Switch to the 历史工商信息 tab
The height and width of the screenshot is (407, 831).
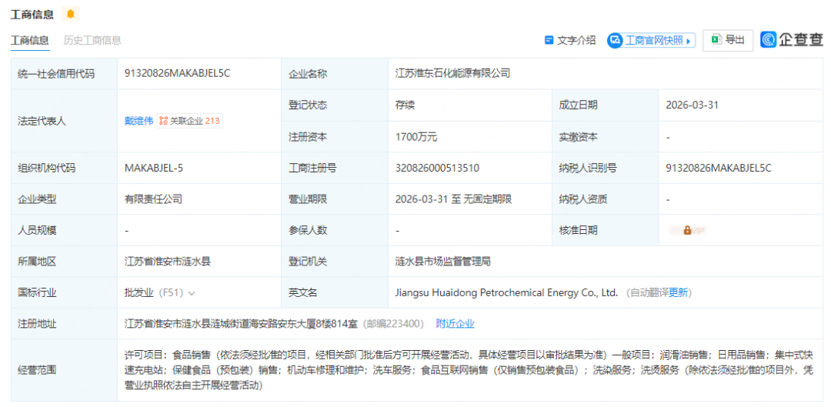click(x=92, y=40)
